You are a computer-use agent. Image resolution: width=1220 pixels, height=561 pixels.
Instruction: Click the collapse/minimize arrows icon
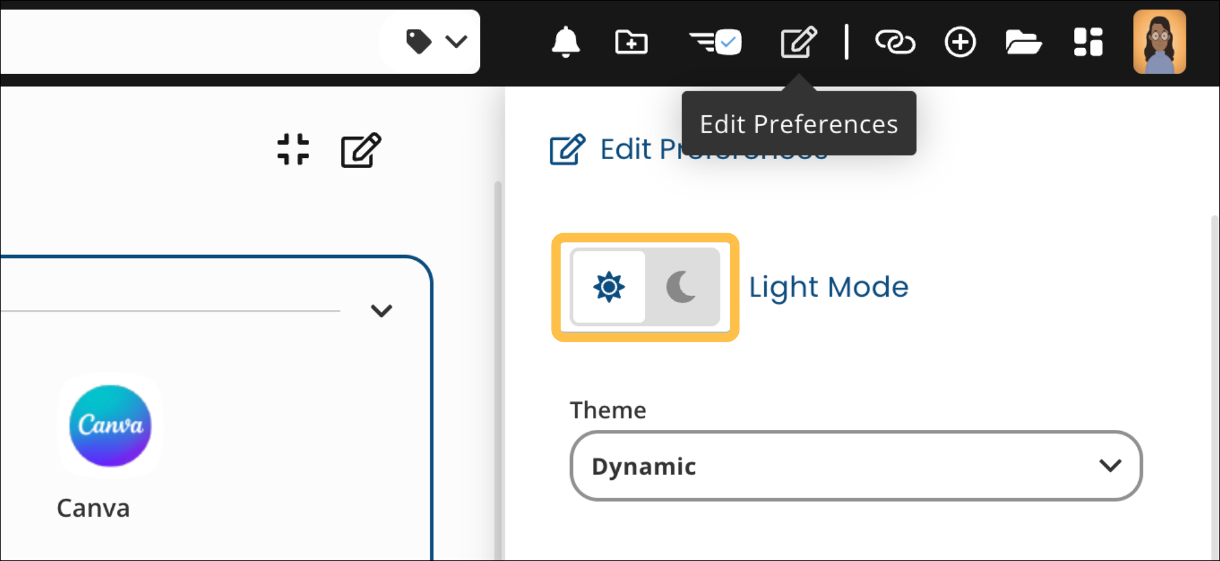click(293, 150)
